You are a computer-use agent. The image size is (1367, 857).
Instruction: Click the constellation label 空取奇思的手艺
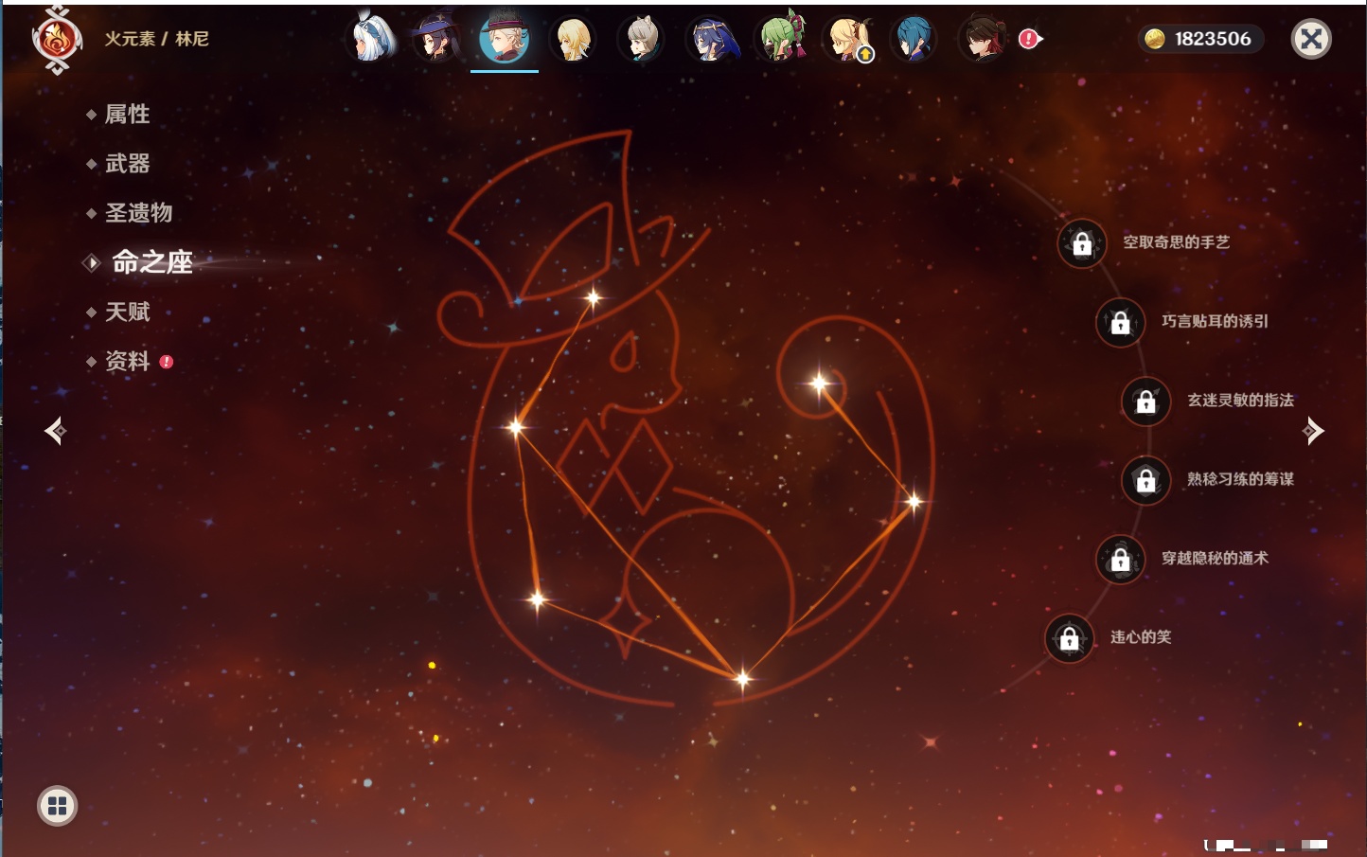coord(1176,242)
